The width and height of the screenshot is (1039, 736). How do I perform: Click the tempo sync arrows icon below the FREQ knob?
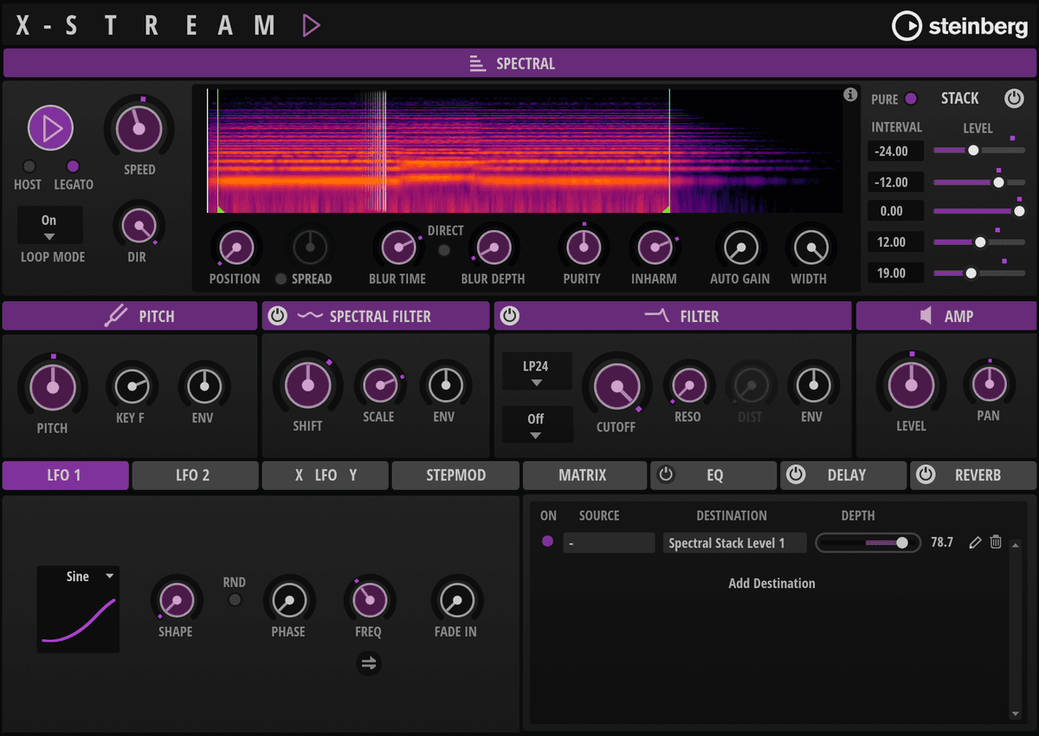(x=370, y=662)
